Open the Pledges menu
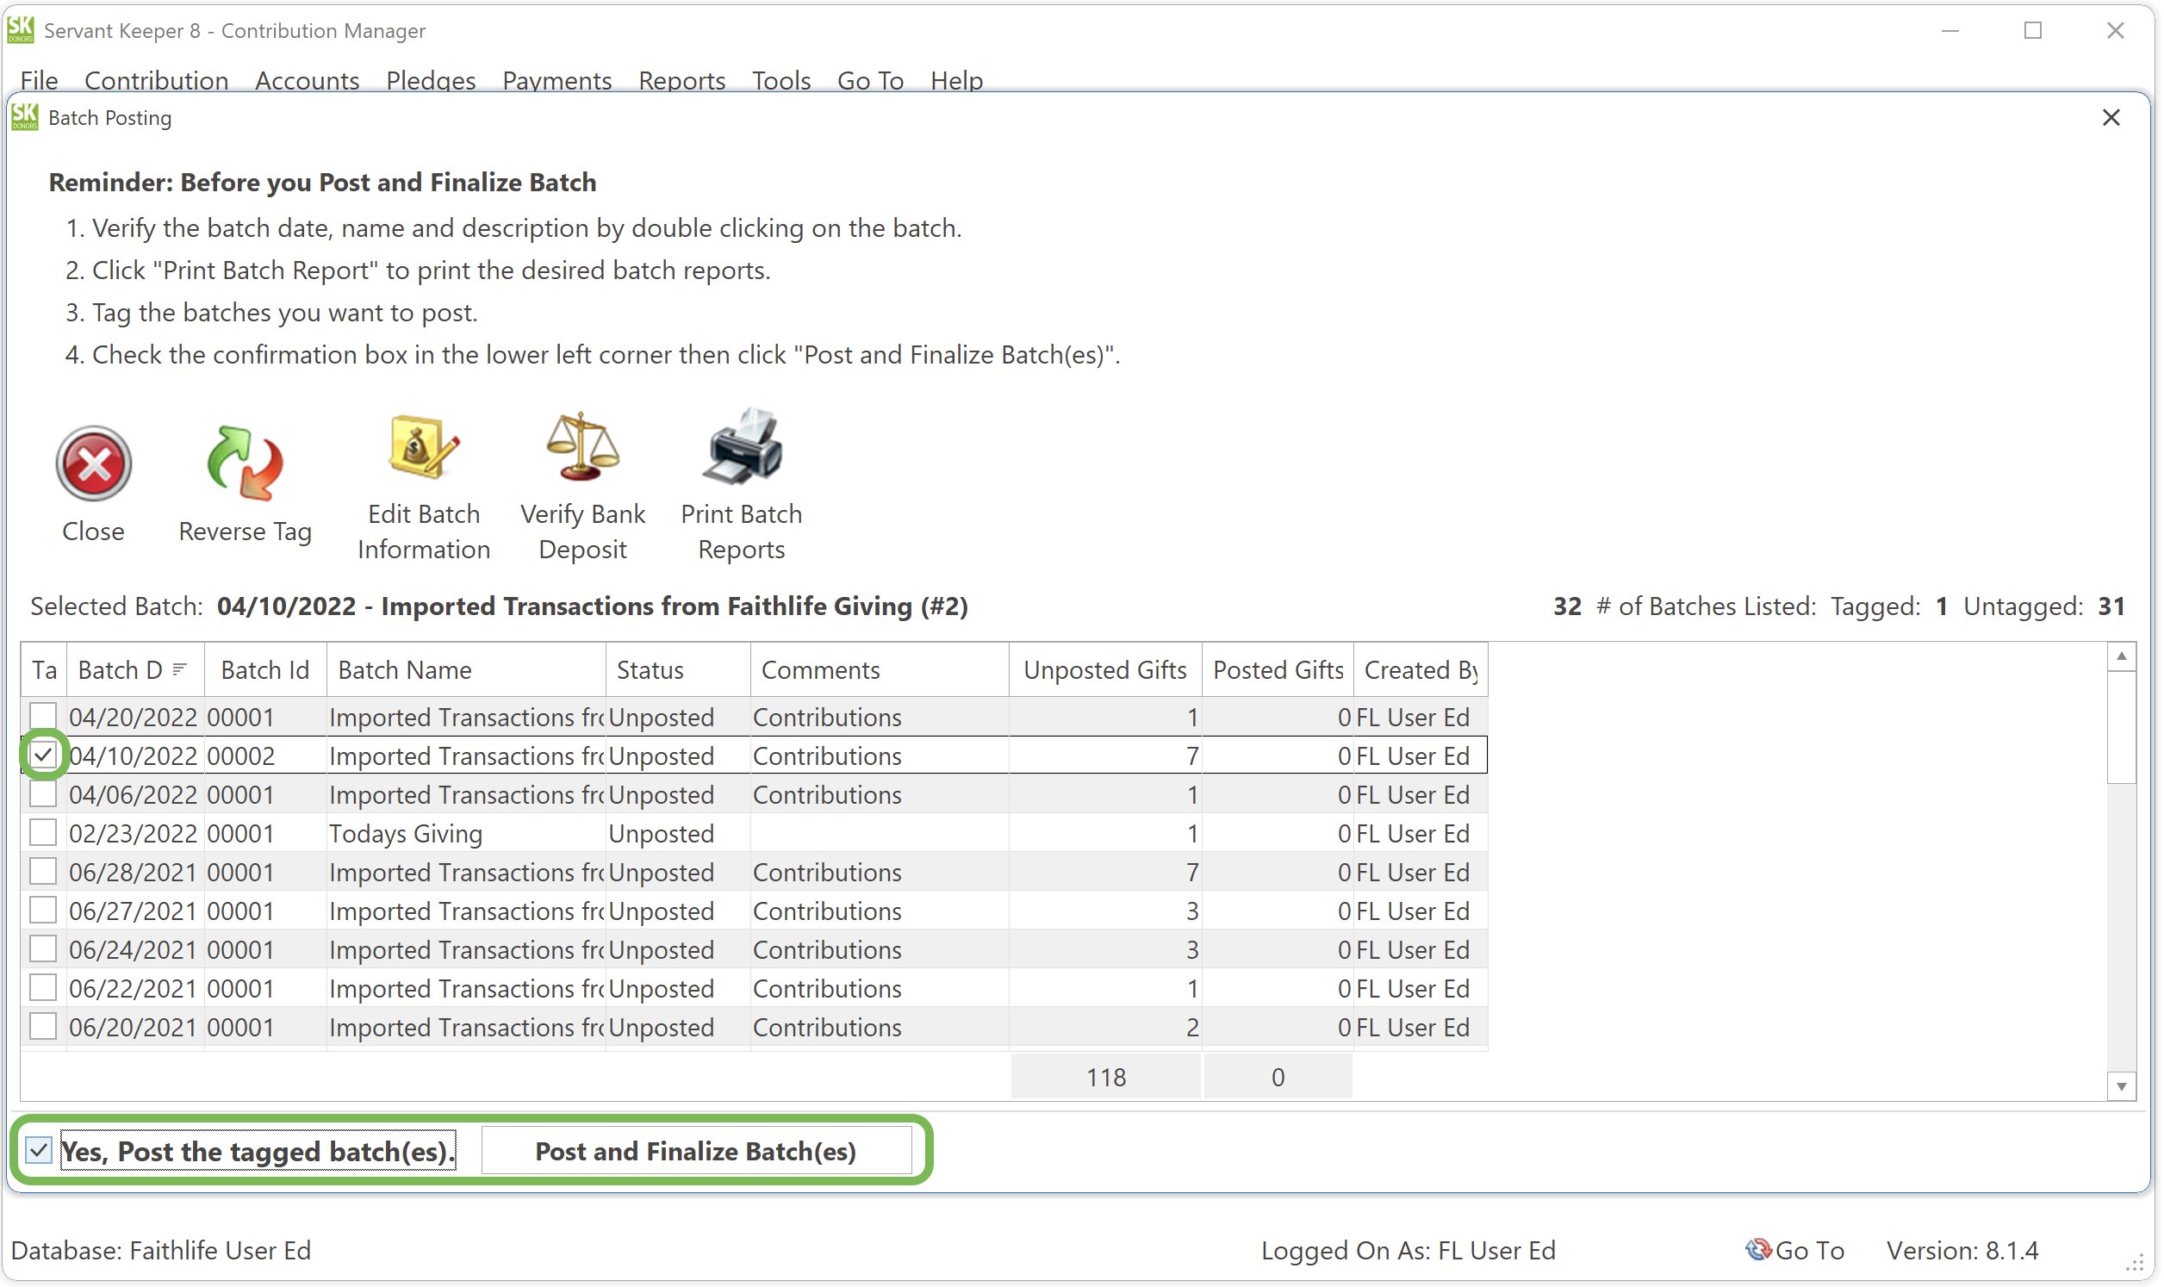Screen dimensions: 2164x1287 click(431, 80)
